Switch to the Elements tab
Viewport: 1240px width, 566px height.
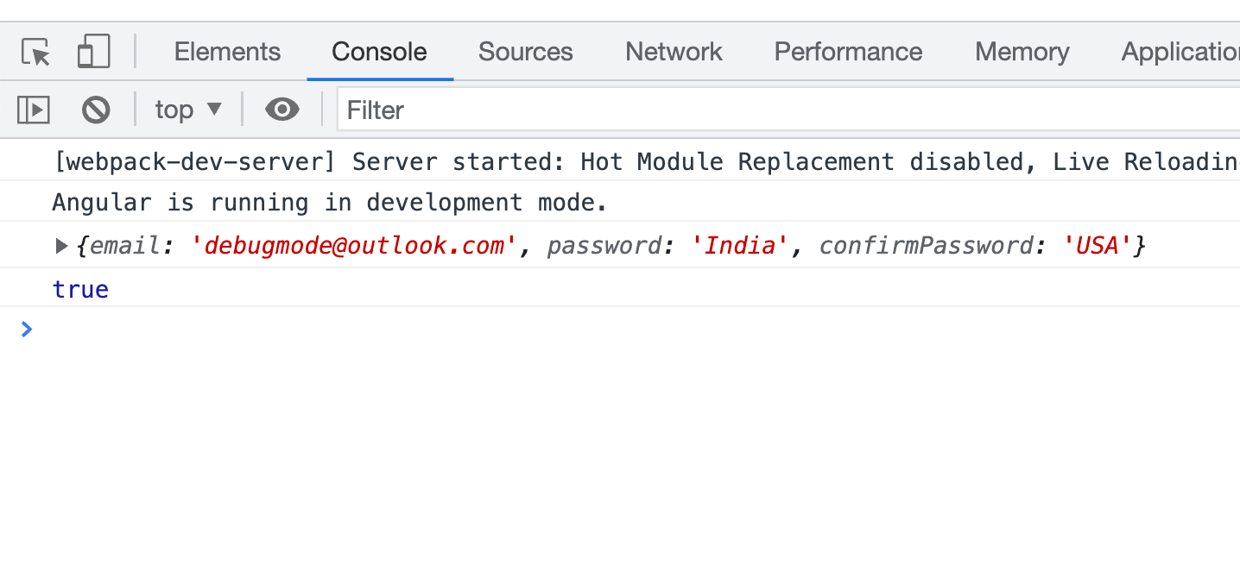227,52
